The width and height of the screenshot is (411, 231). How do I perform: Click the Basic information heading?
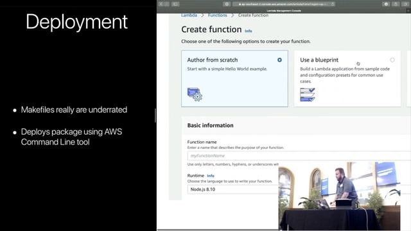click(x=210, y=125)
